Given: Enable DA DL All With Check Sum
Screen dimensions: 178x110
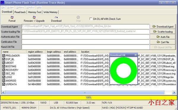Looking at the screenshot, I should point(91,19).
